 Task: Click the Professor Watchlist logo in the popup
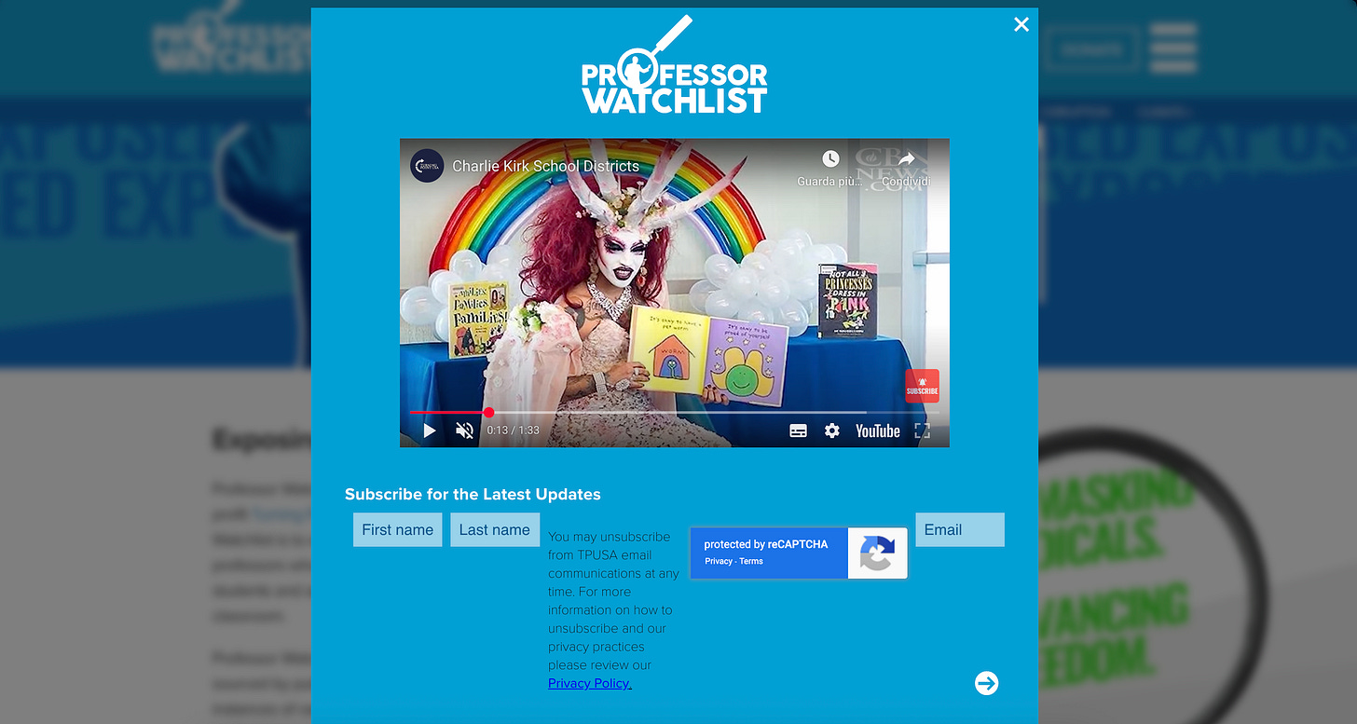pos(675,65)
